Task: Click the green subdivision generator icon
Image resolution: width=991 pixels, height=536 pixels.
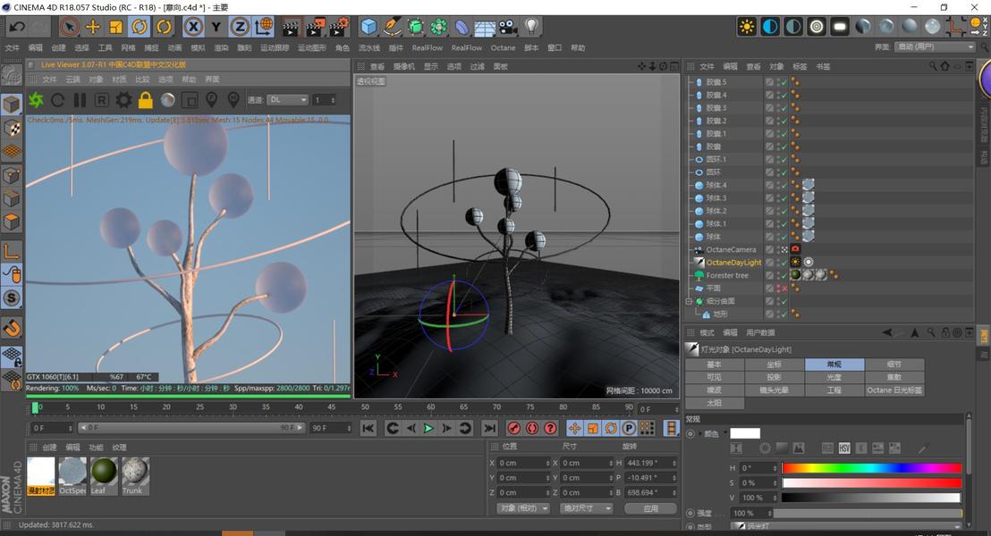Action: point(415,27)
